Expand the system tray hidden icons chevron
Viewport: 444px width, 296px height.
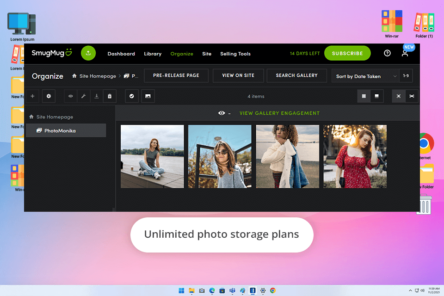tap(410, 290)
